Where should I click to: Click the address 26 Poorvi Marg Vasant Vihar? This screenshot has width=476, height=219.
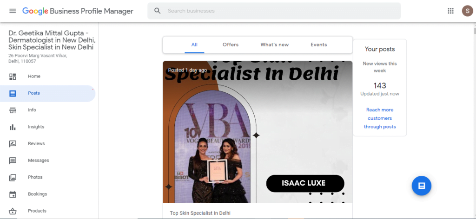(x=38, y=58)
